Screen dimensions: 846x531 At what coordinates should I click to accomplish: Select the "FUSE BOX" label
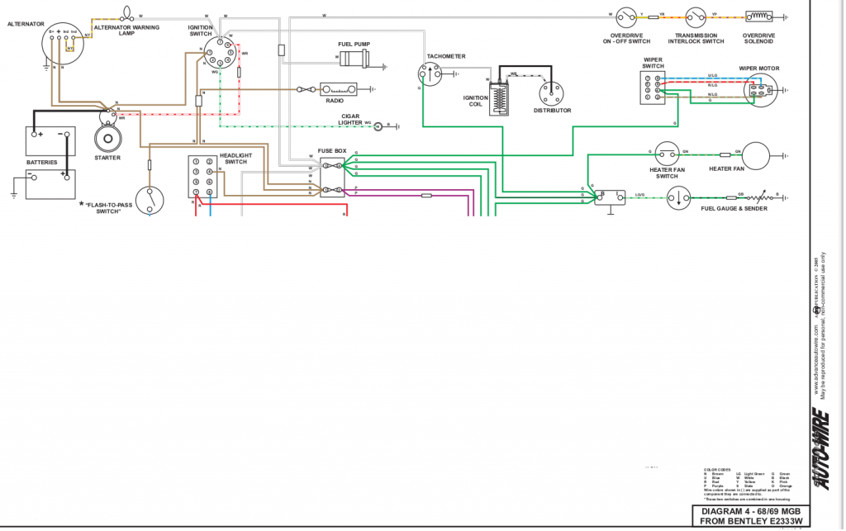[x=332, y=151]
